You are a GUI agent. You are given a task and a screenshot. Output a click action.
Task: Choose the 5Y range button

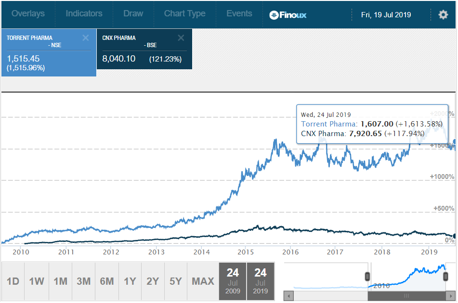click(x=175, y=281)
